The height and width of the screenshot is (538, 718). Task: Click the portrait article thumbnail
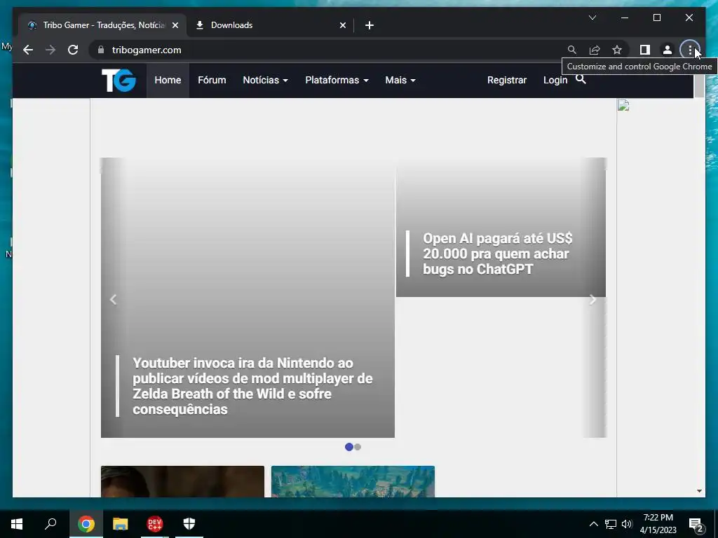(x=182, y=481)
